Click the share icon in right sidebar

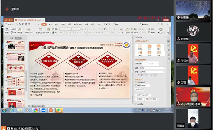point(169,45)
